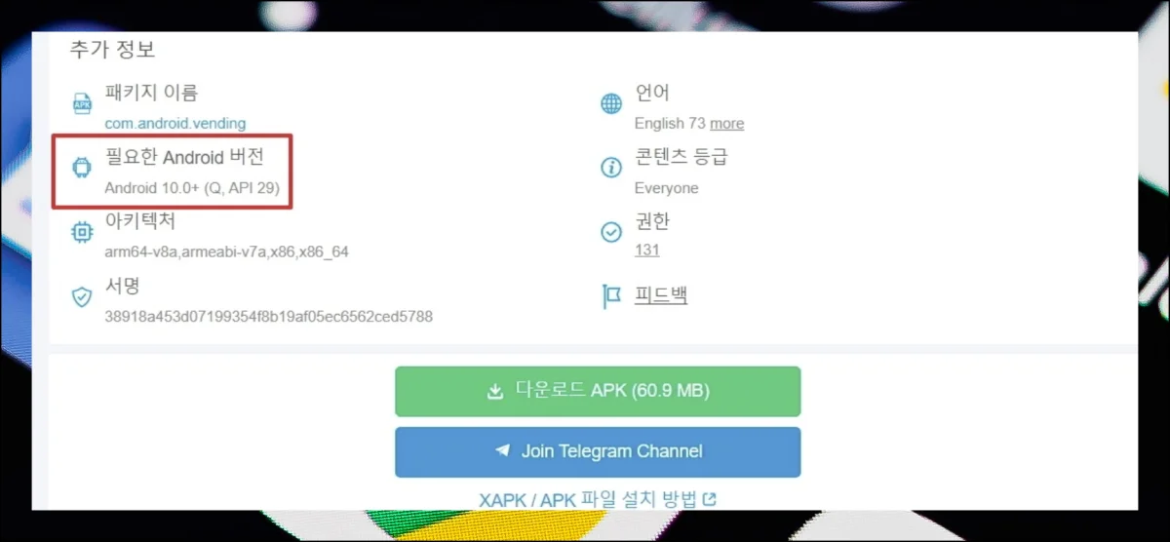Click the Android robot version icon
This screenshot has height=542, width=1170.
[x=82, y=168]
